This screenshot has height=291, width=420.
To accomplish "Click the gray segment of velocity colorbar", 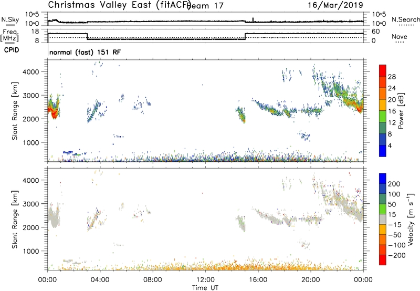I will [x=383, y=220].
